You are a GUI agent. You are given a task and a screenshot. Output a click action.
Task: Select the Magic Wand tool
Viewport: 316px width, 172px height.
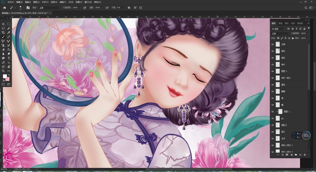pyautogui.click(x=9, y=28)
